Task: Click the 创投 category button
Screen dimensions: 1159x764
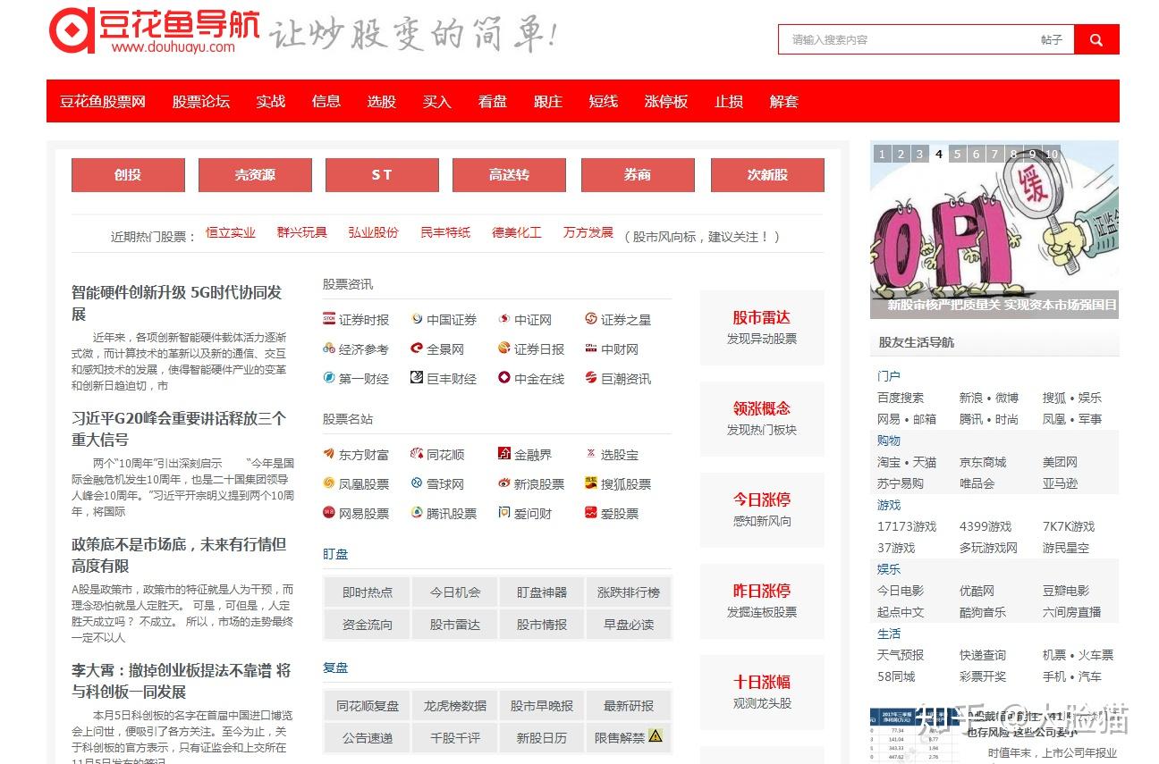Action: pyautogui.click(x=128, y=175)
